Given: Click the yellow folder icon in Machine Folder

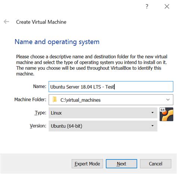Looking at the screenshot, I should click(55, 100).
